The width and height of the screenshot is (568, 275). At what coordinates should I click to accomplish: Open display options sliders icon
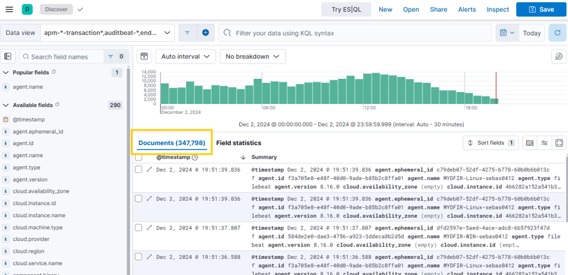coord(544,143)
